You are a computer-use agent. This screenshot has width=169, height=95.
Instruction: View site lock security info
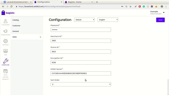pos(16,6)
